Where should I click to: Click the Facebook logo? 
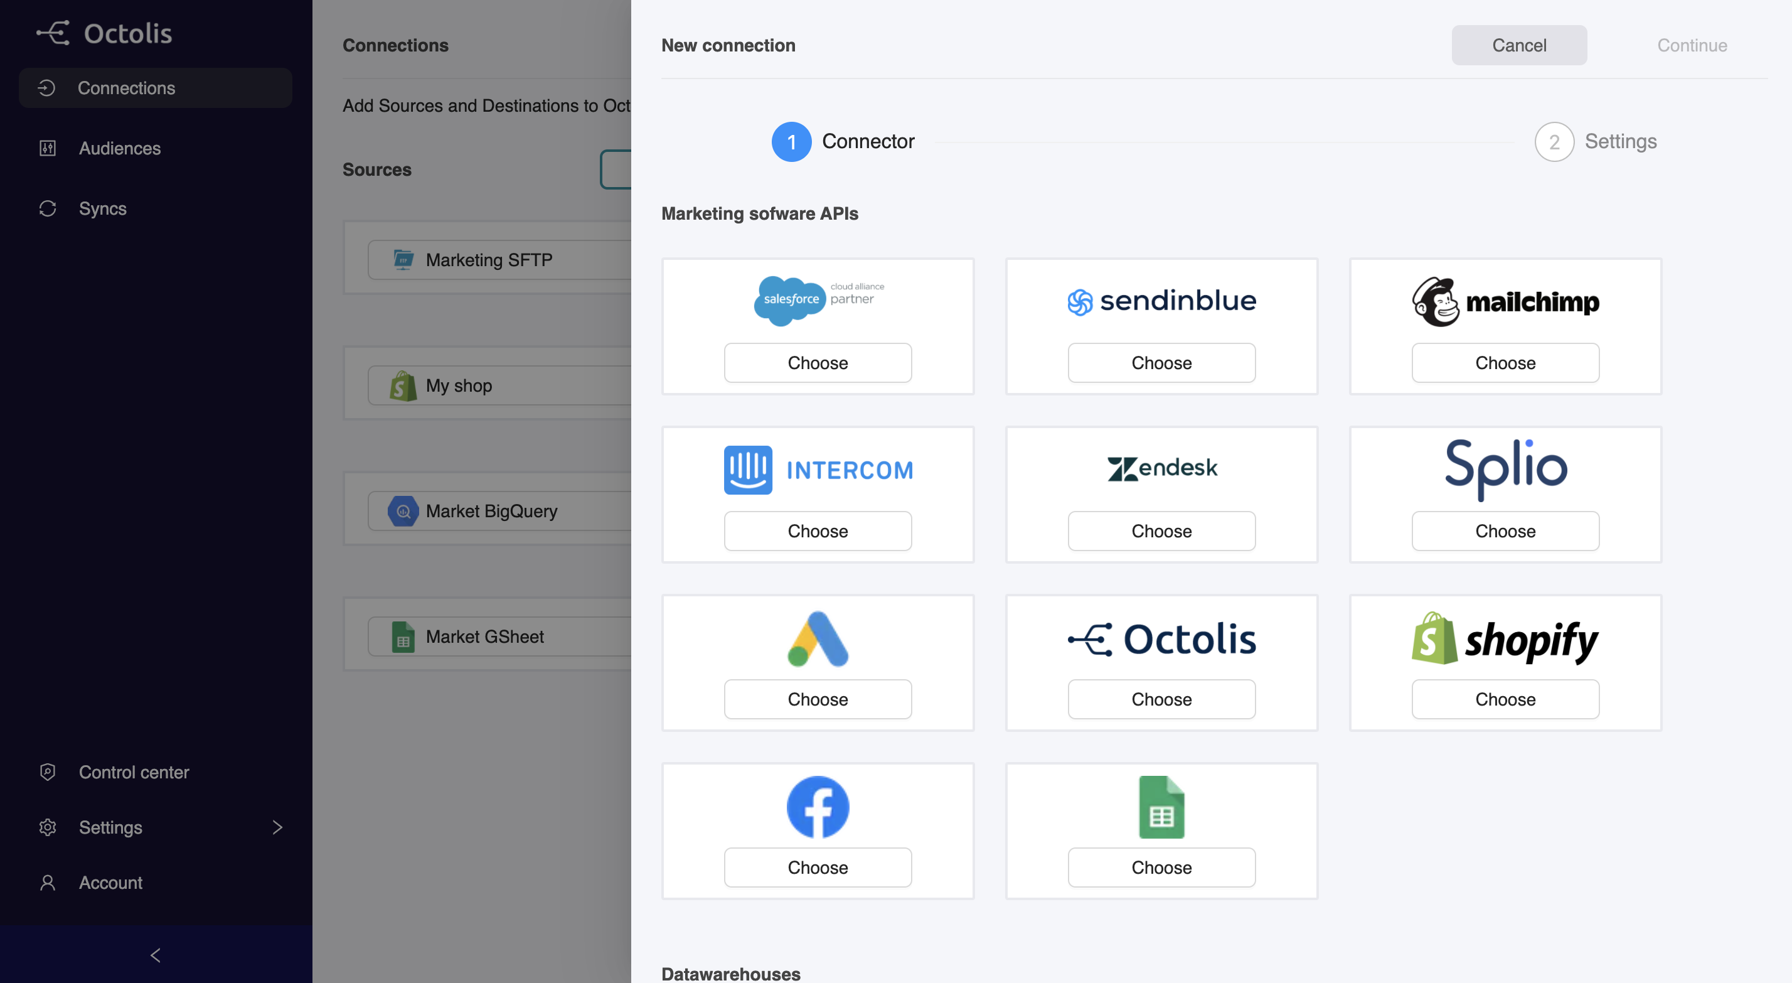pyautogui.click(x=818, y=807)
